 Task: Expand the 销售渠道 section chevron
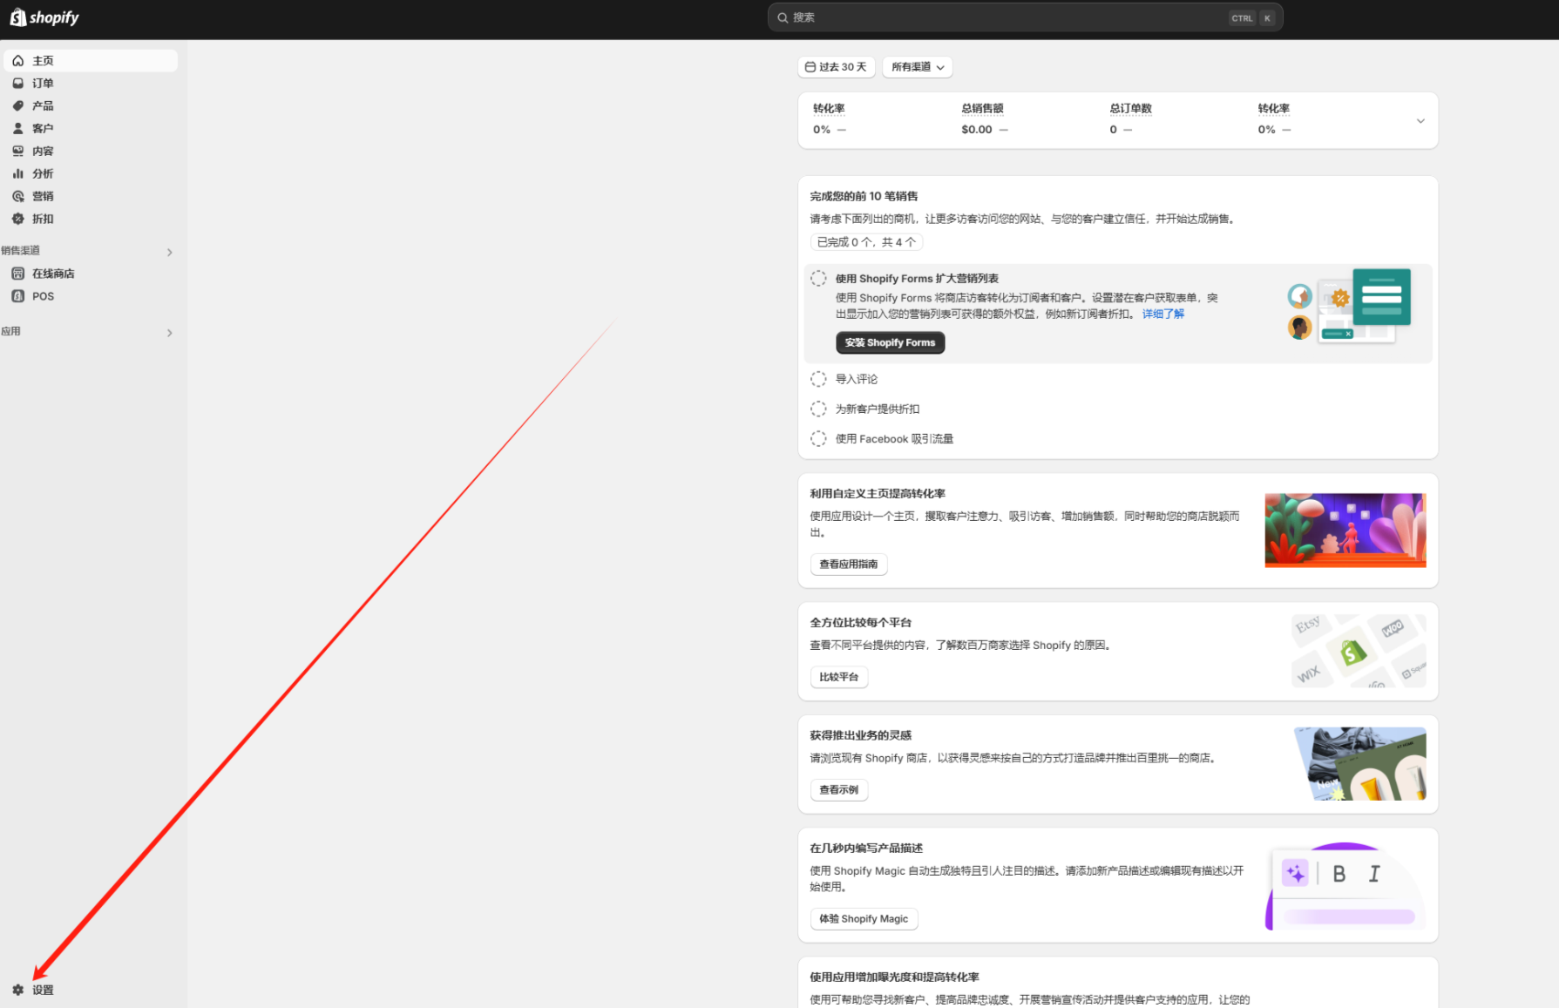pos(169,252)
